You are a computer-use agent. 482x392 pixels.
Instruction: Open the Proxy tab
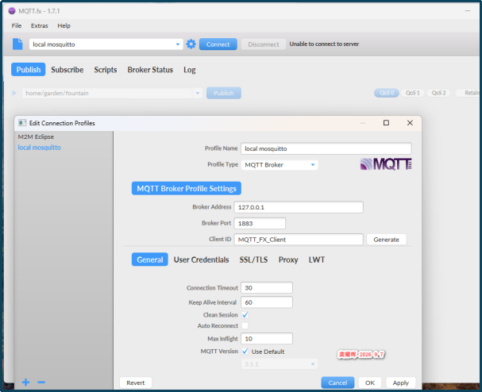point(288,259)
